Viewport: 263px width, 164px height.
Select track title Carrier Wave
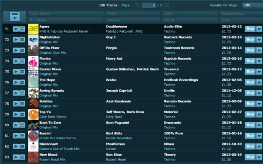[51, 69]
